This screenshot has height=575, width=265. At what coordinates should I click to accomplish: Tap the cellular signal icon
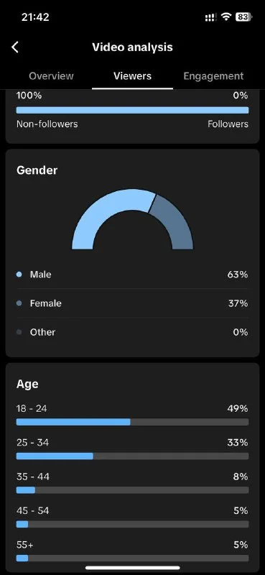[x=210, y=17]
